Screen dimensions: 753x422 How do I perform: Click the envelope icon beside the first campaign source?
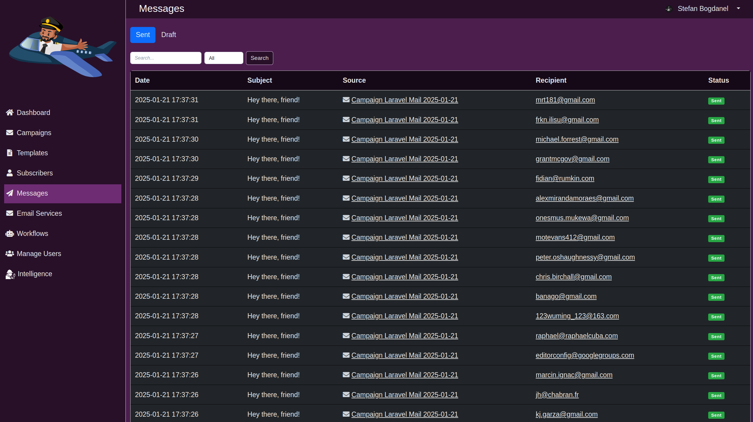[x=346, y=100]
